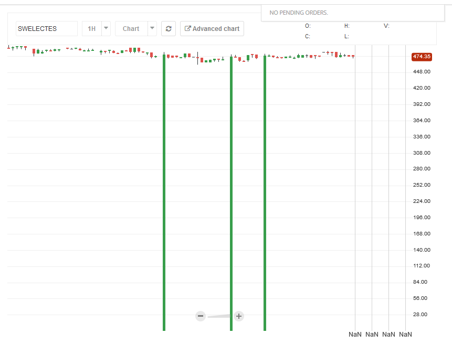Open the Advanced chart link

pos(212,28)
